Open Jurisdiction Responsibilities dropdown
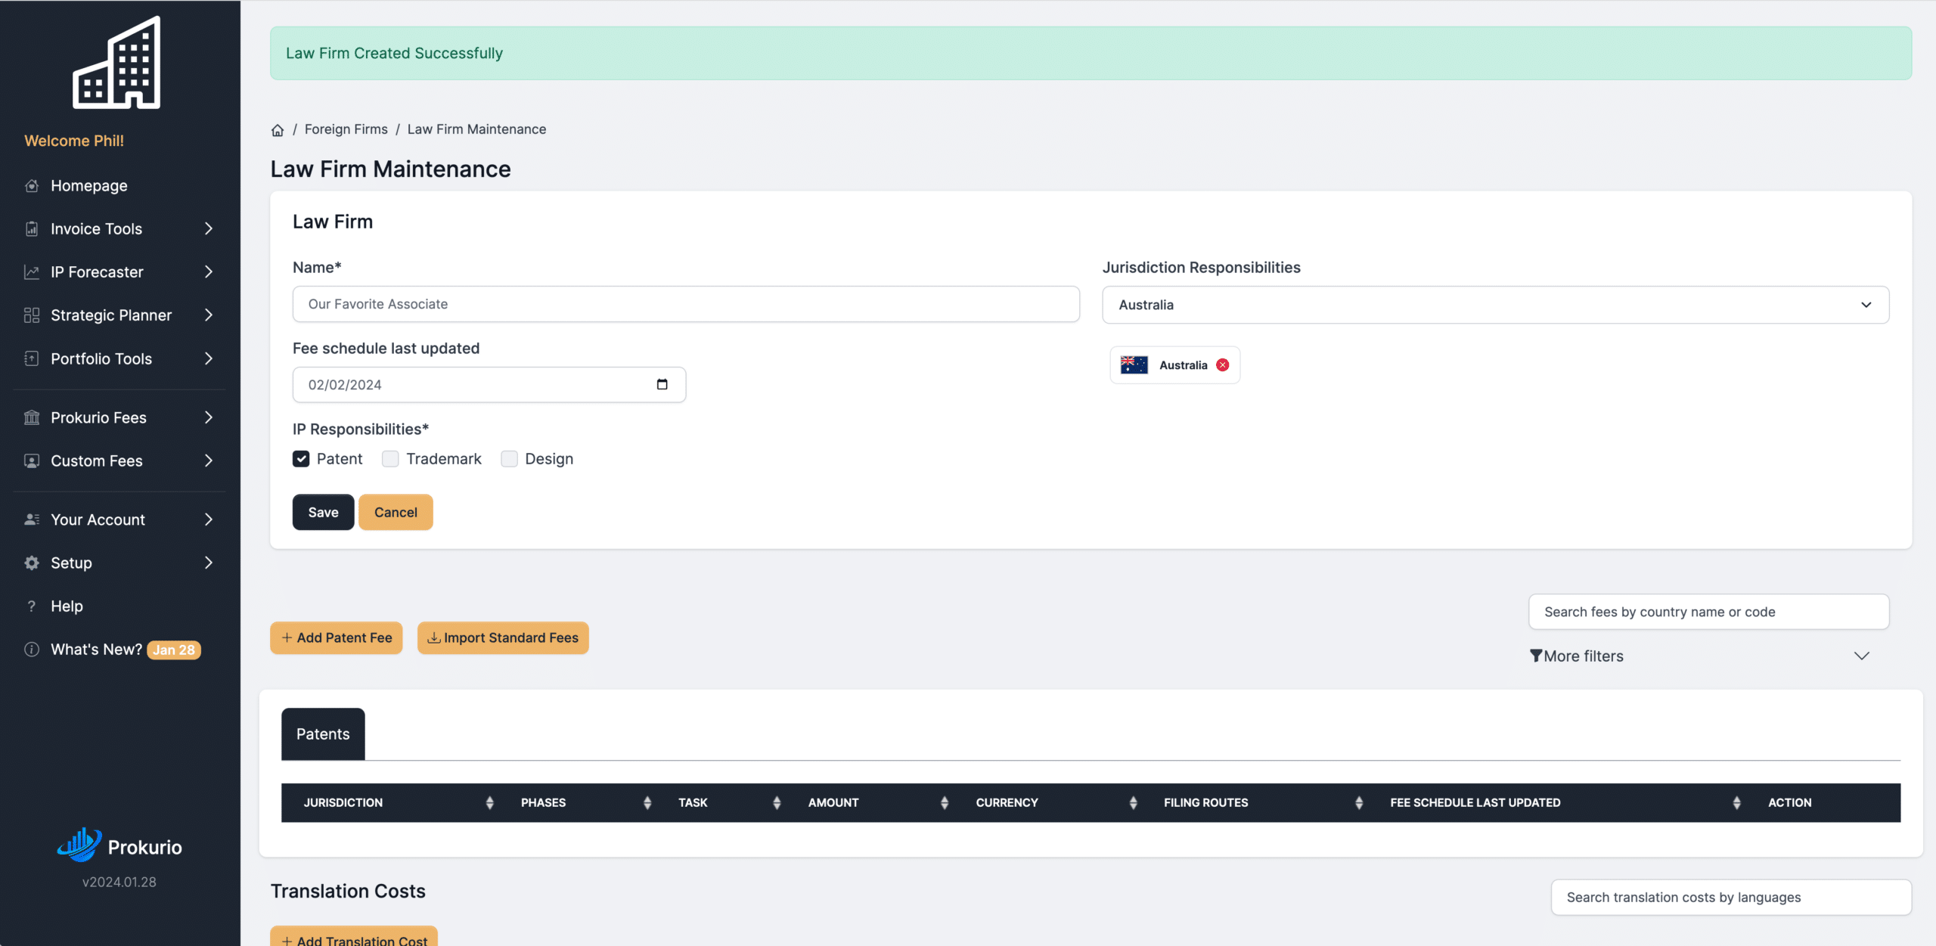This screenshot has width=1936, height=946. pos(1495,305)
